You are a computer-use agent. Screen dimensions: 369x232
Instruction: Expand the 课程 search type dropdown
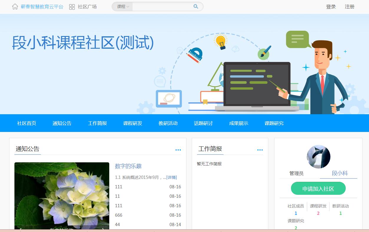click(x=123, y=6)
